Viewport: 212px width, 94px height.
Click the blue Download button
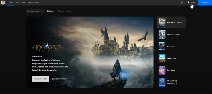[205, 3]
